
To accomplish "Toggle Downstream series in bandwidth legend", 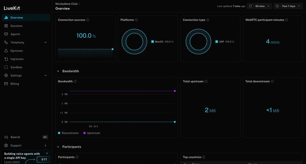I will coord(68,133).
